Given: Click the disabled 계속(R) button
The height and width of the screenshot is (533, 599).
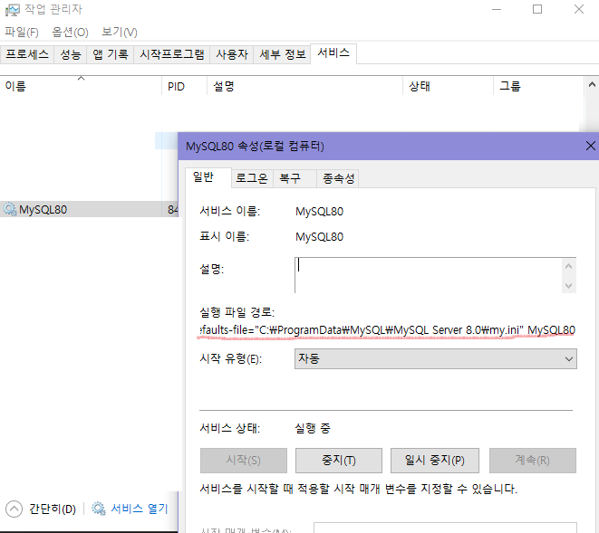Looking at the screenshot, I should tap(533, 461).
